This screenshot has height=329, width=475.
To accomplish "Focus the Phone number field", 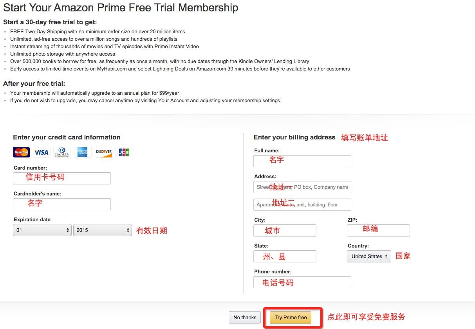I will [302, 282].
